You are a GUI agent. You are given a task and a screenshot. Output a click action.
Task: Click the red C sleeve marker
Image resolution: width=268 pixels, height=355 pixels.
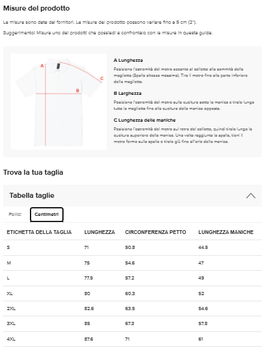(x=102, y=79)
